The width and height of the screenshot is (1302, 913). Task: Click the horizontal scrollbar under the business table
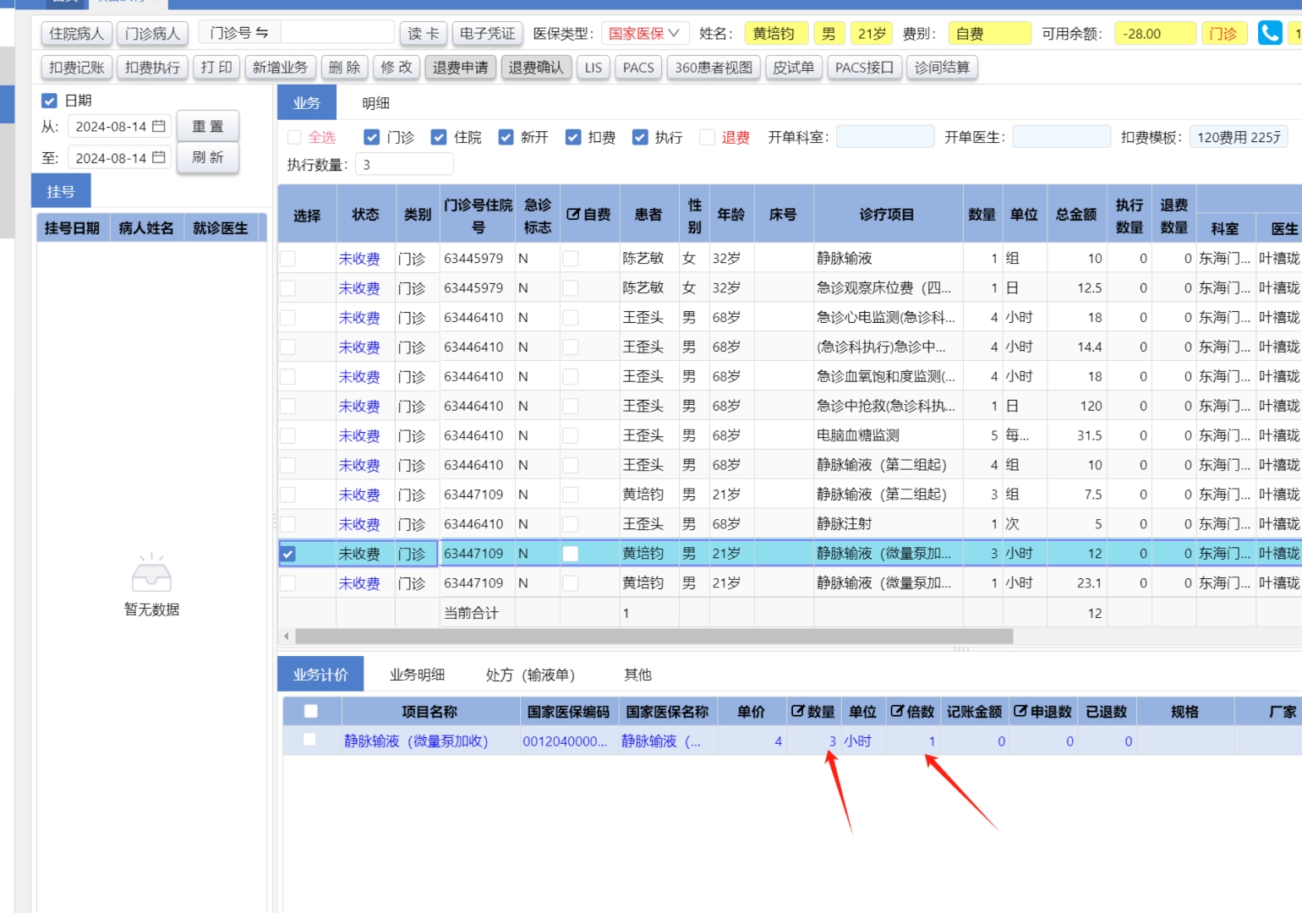tap(654, 636)
